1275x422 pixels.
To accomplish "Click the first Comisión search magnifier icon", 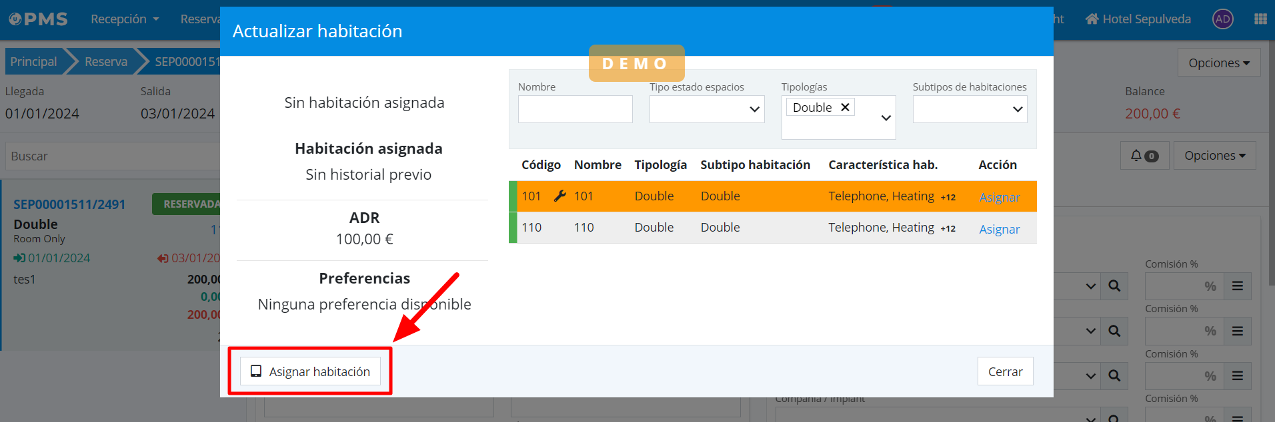I will coord(1114,286).
